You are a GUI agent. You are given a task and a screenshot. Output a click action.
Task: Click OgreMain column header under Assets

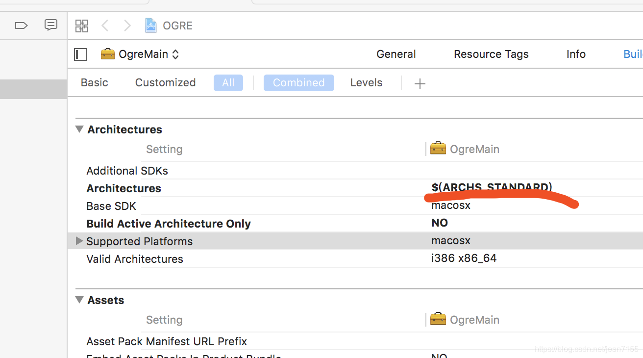[x=465, y=320]
